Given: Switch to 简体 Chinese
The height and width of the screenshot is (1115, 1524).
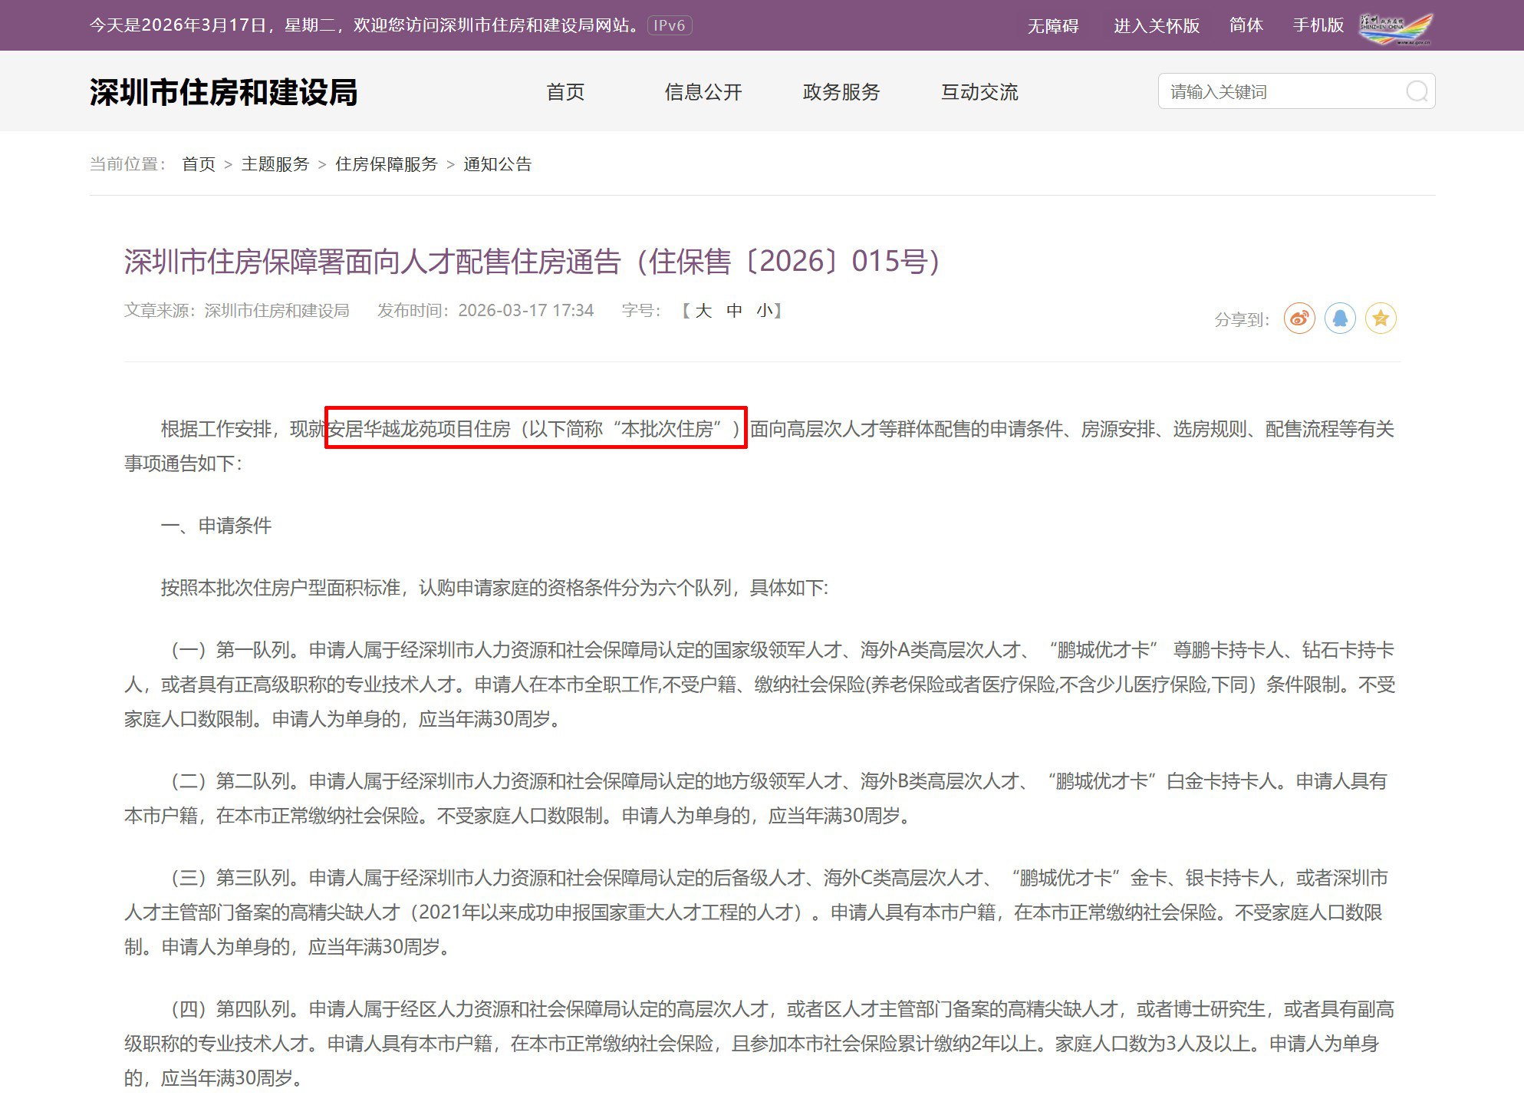Looking at the screenshot, I should pyautogui.click(x=1246, y=25).
